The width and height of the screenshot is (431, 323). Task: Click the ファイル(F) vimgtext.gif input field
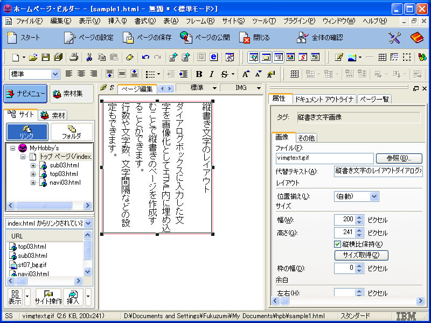tap(325, 158)
